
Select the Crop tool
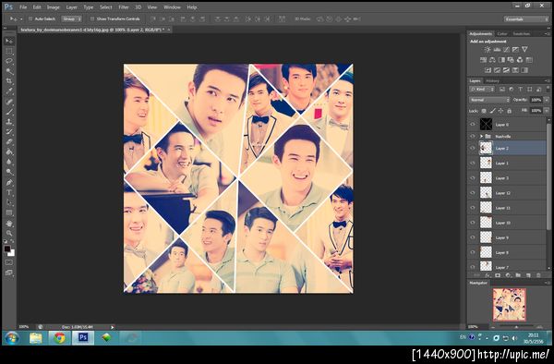[x=9, y=81]
